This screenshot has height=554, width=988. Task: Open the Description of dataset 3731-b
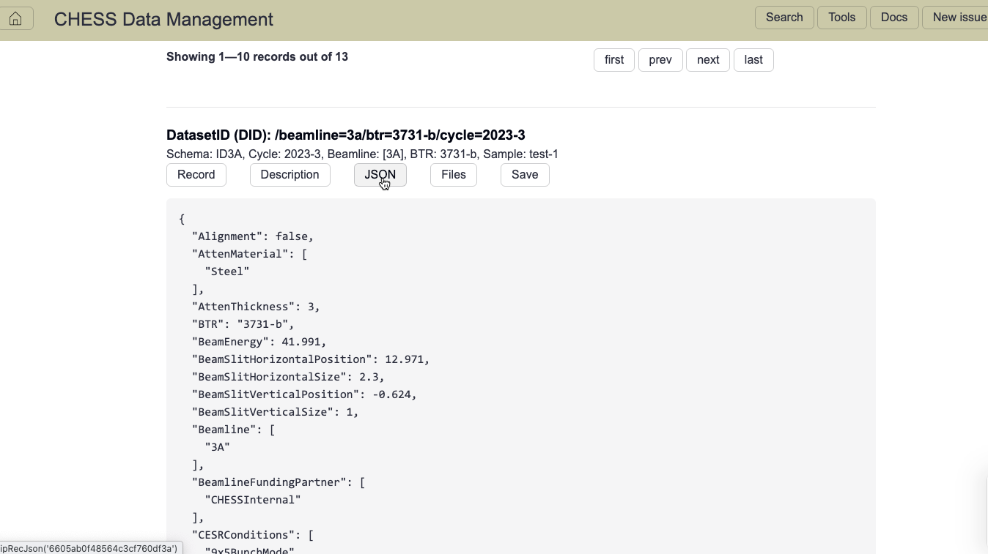[x=290, y=175]
